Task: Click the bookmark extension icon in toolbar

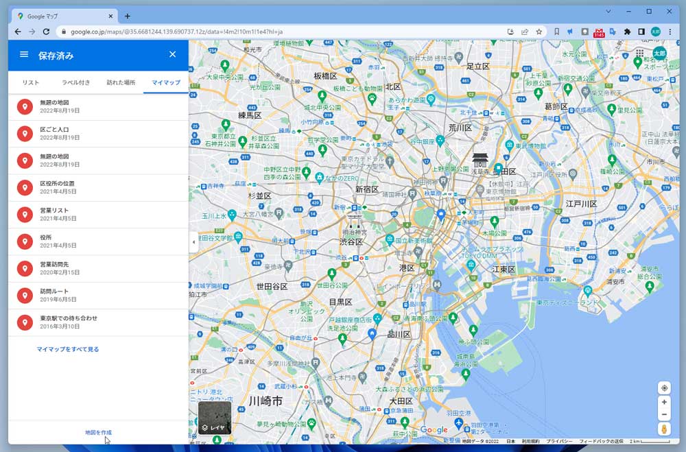Action: 556,32
